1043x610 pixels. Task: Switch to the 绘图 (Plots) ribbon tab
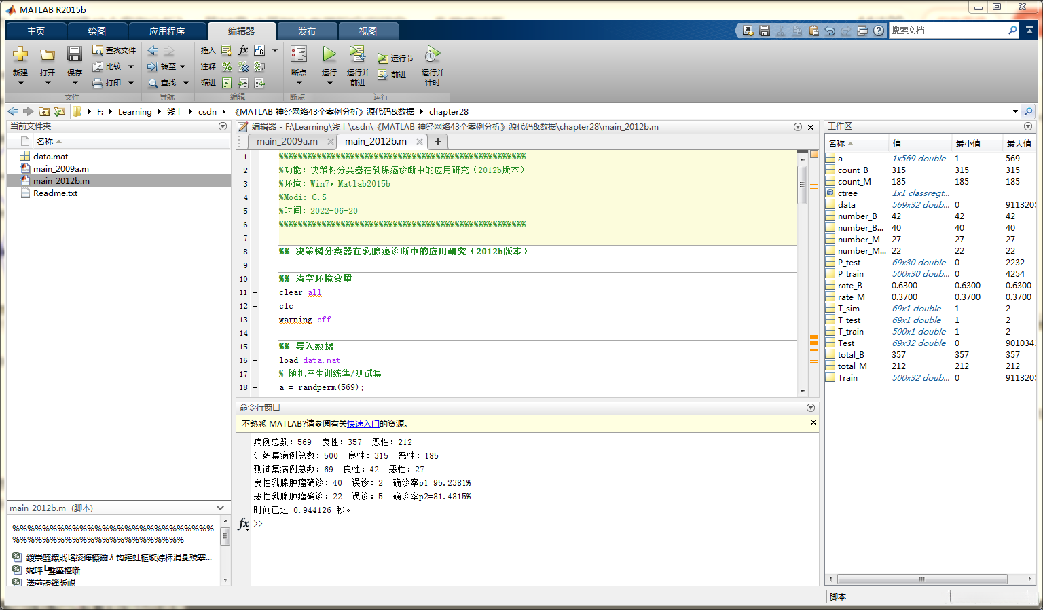[97, 31]
